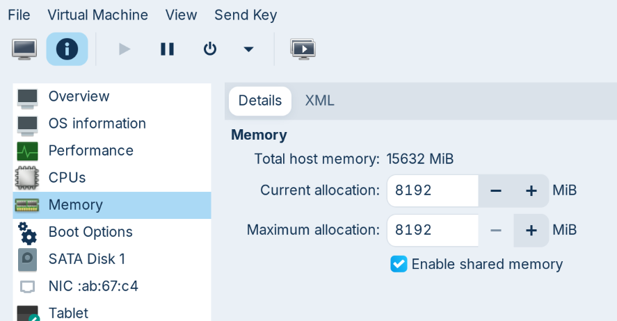Open the Send Key menu
This screenshot has height=321, width=617.
tap(246, 15)
